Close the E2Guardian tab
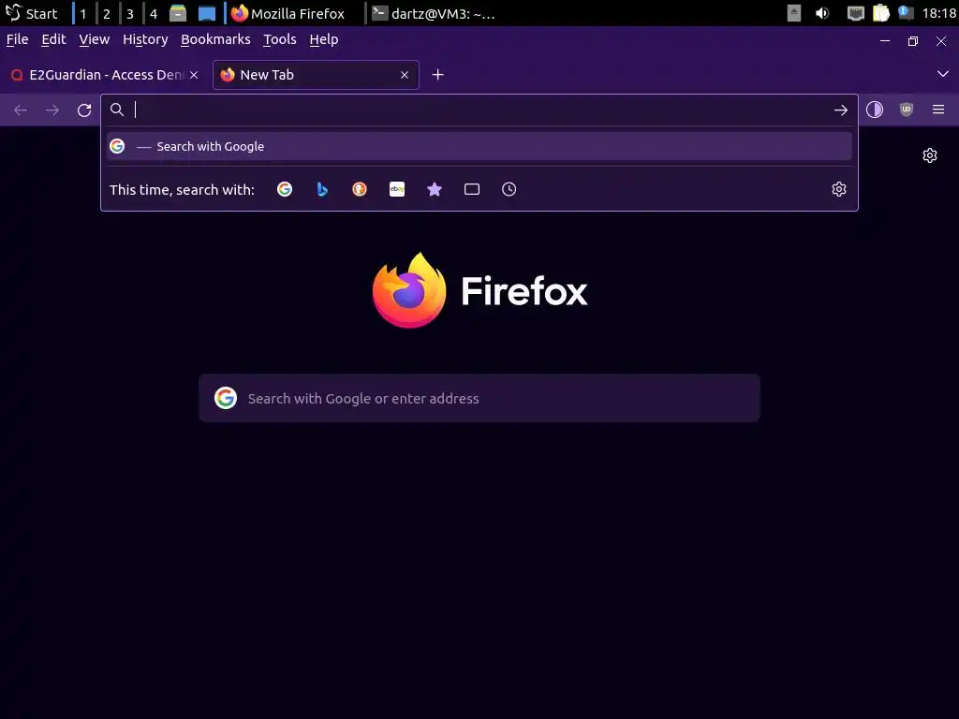This screenshot has width=959, height=719. pos(194,75)
